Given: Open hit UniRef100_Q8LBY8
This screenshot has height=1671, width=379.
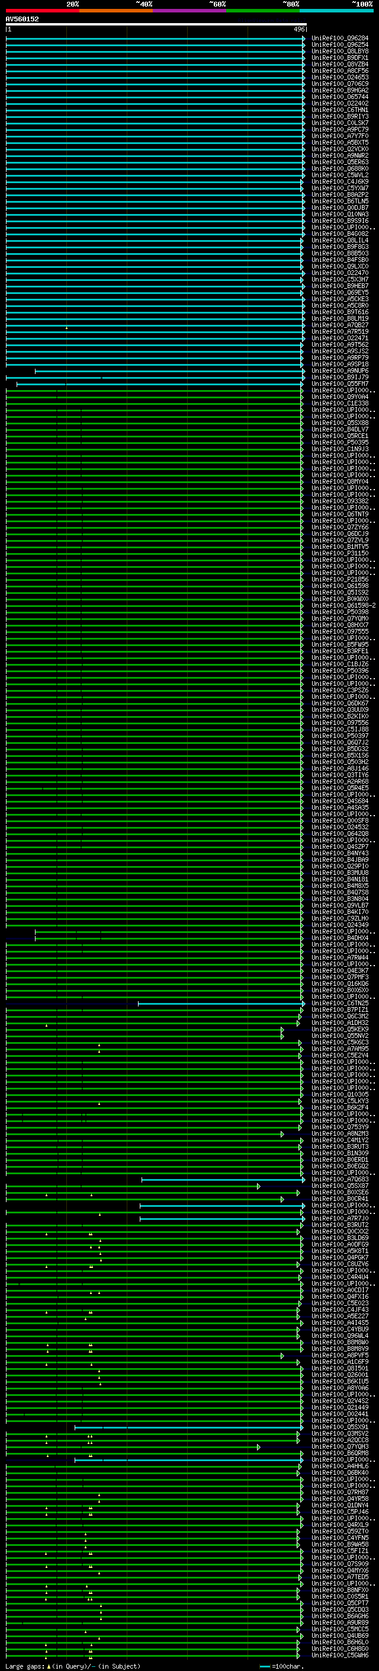Looking at the screenshot, I should point(339,51).
